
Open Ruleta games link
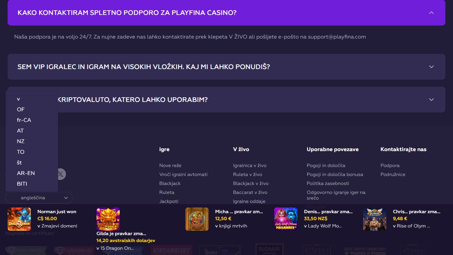pos(167,192)
